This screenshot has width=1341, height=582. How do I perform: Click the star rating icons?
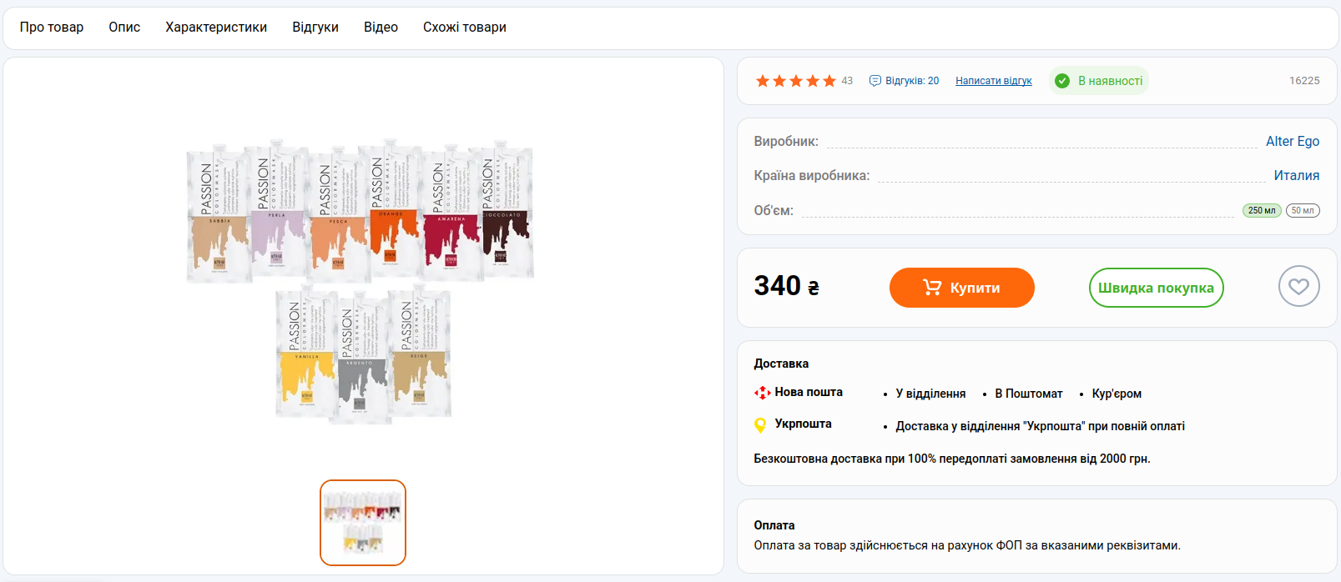coord(795,81)
